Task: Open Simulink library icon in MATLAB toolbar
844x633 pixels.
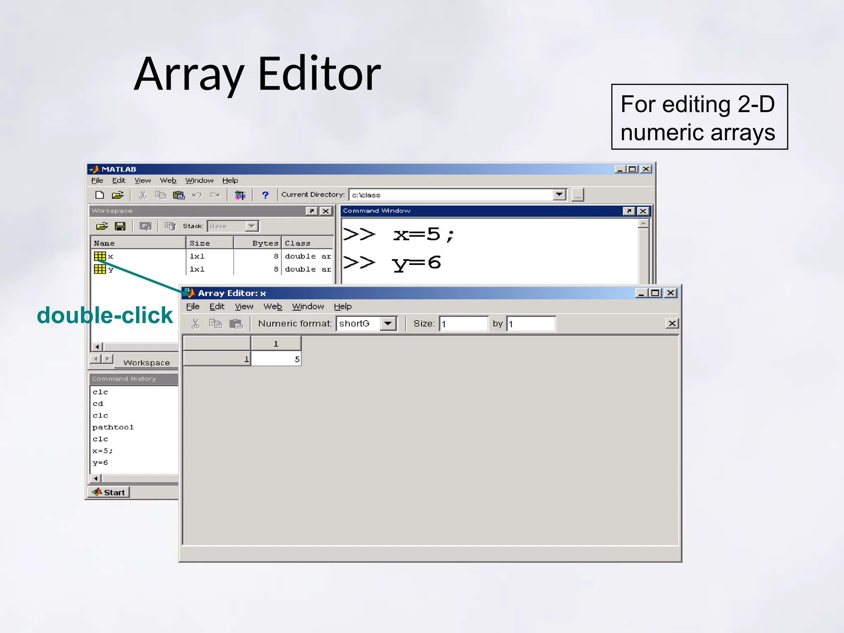Action: pos(240,195)
